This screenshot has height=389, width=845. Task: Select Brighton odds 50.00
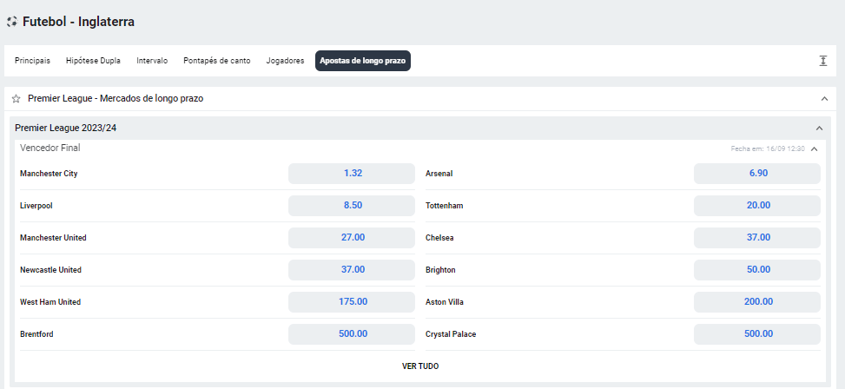[x=757, y=270]
